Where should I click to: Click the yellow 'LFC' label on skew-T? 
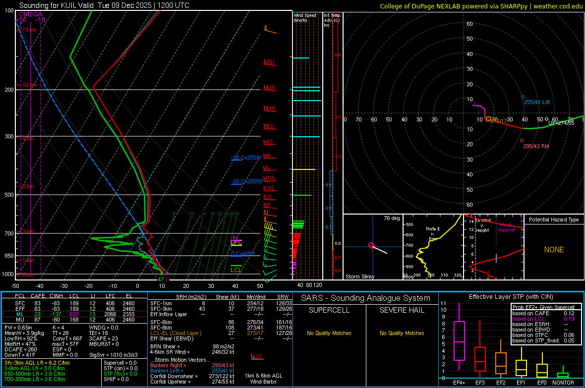pos(236,242)
